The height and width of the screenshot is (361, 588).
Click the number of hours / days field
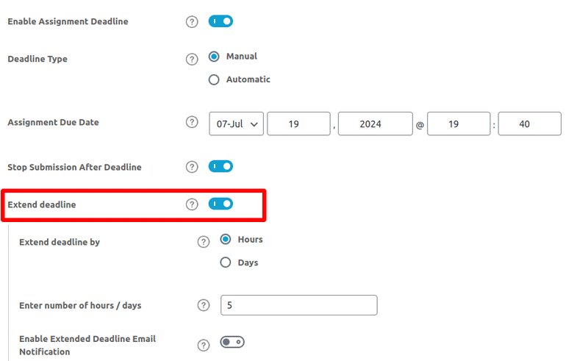pyautogui.click(x=298, y=305)
